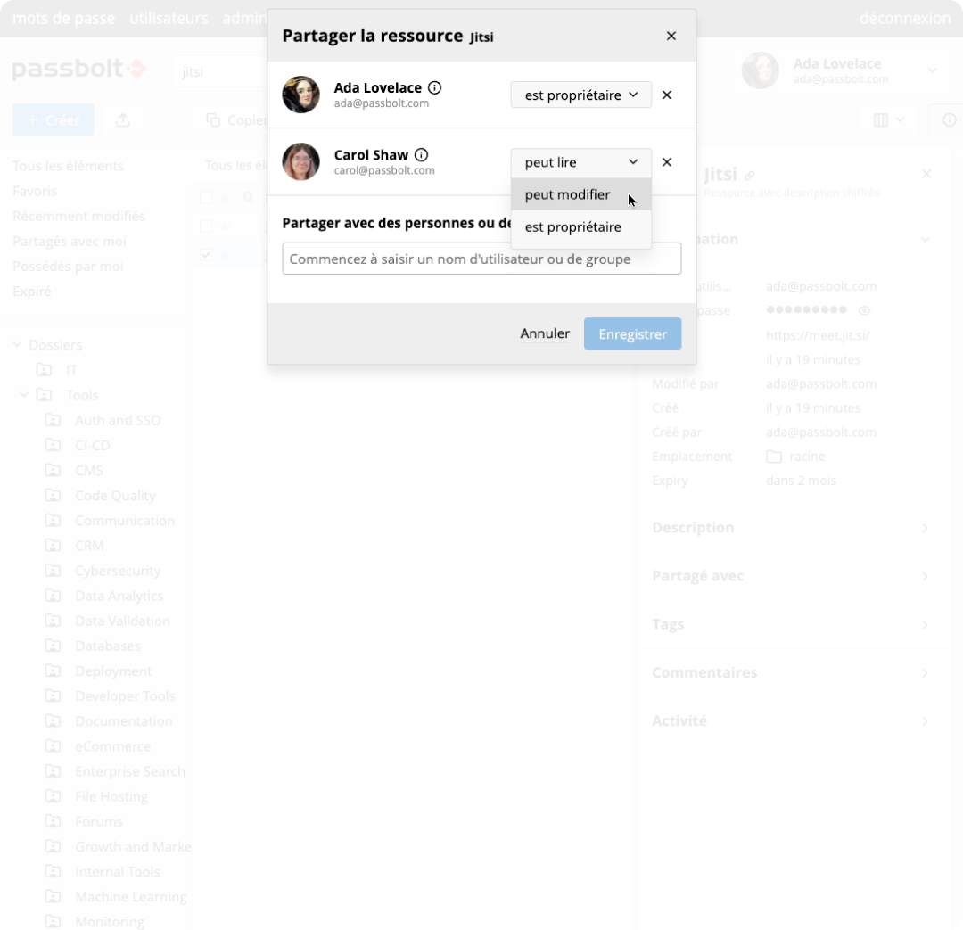
Task: Click the Deployment folder icon
Action: [x=53, y=671]
